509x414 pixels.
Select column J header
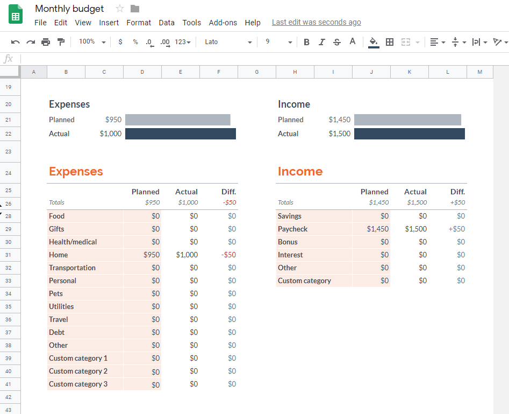[x=371, y=72]
